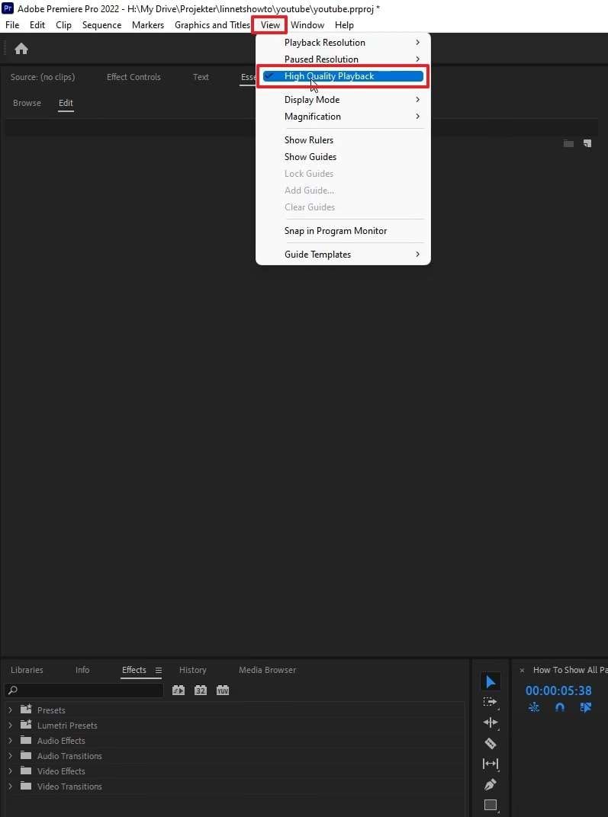Viewport: 608px width, 817px height.
Task: Click the New Layer icon
Action: (x=587, y=143)
